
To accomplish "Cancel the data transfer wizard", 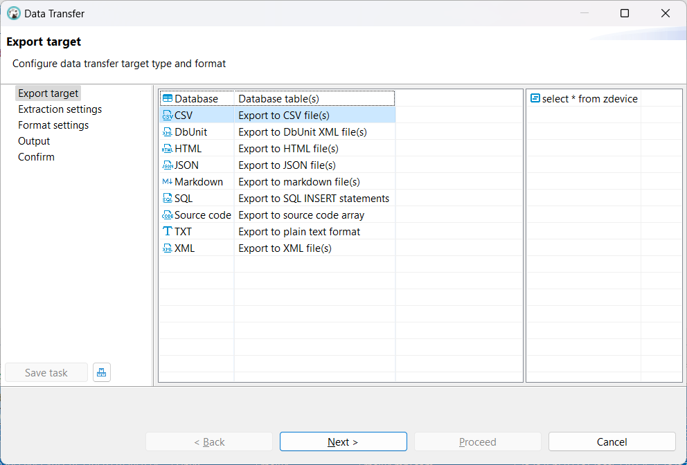I will [612, 442].
